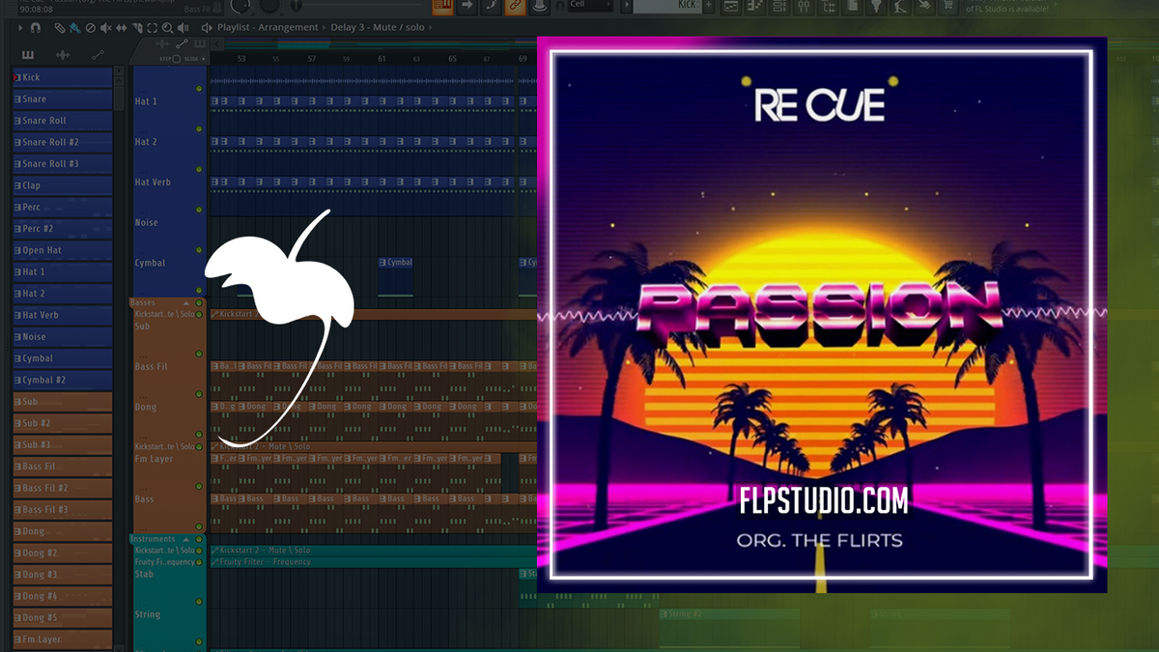Select the Instruments group label in the playlist
Image resolution: width=1159 pixels, height=652 pixels.
click(152, 539)
